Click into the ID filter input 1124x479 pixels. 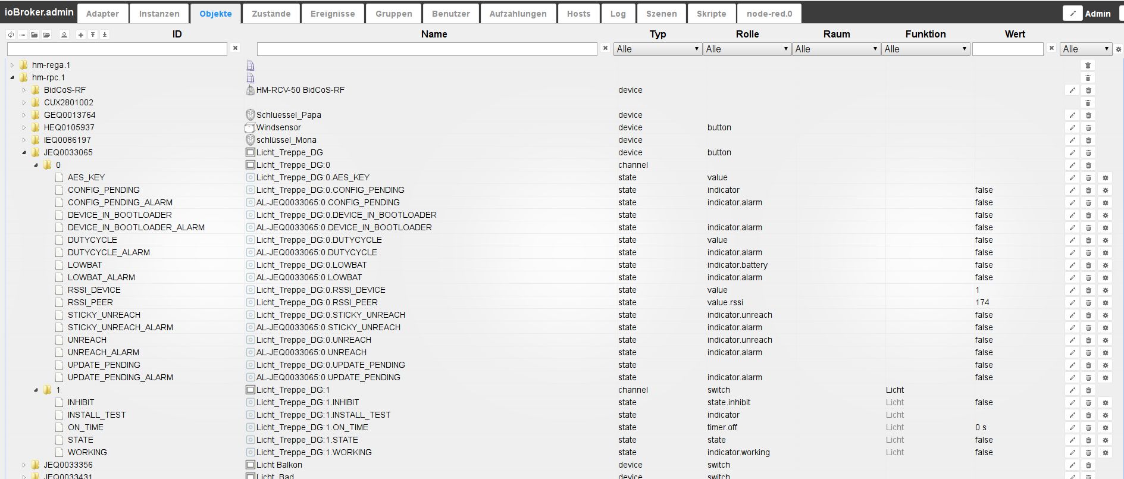click(117, 49)
